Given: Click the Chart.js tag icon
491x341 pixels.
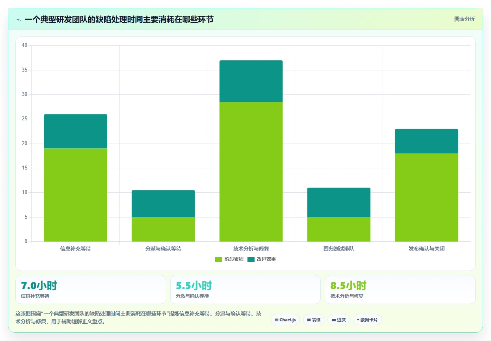Looking at the screenshot, I should coord(277,320).
